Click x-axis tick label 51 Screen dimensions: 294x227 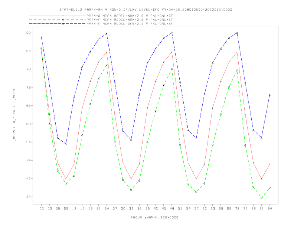click(180, 208)
